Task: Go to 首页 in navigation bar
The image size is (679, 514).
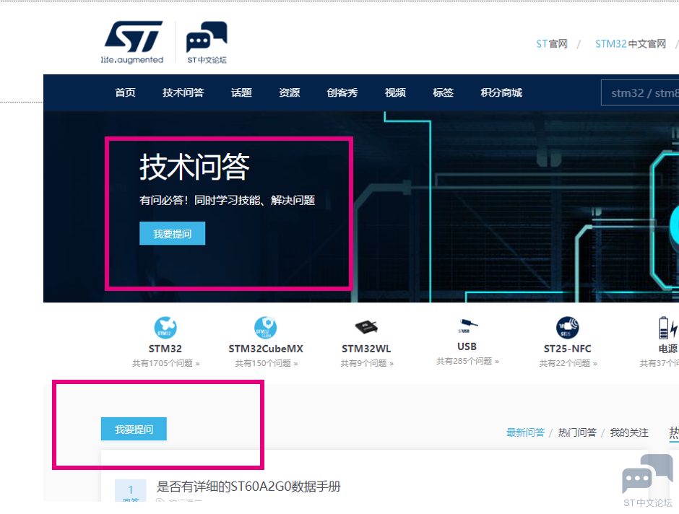Action: pyautogui.click(x=125, y=92)
